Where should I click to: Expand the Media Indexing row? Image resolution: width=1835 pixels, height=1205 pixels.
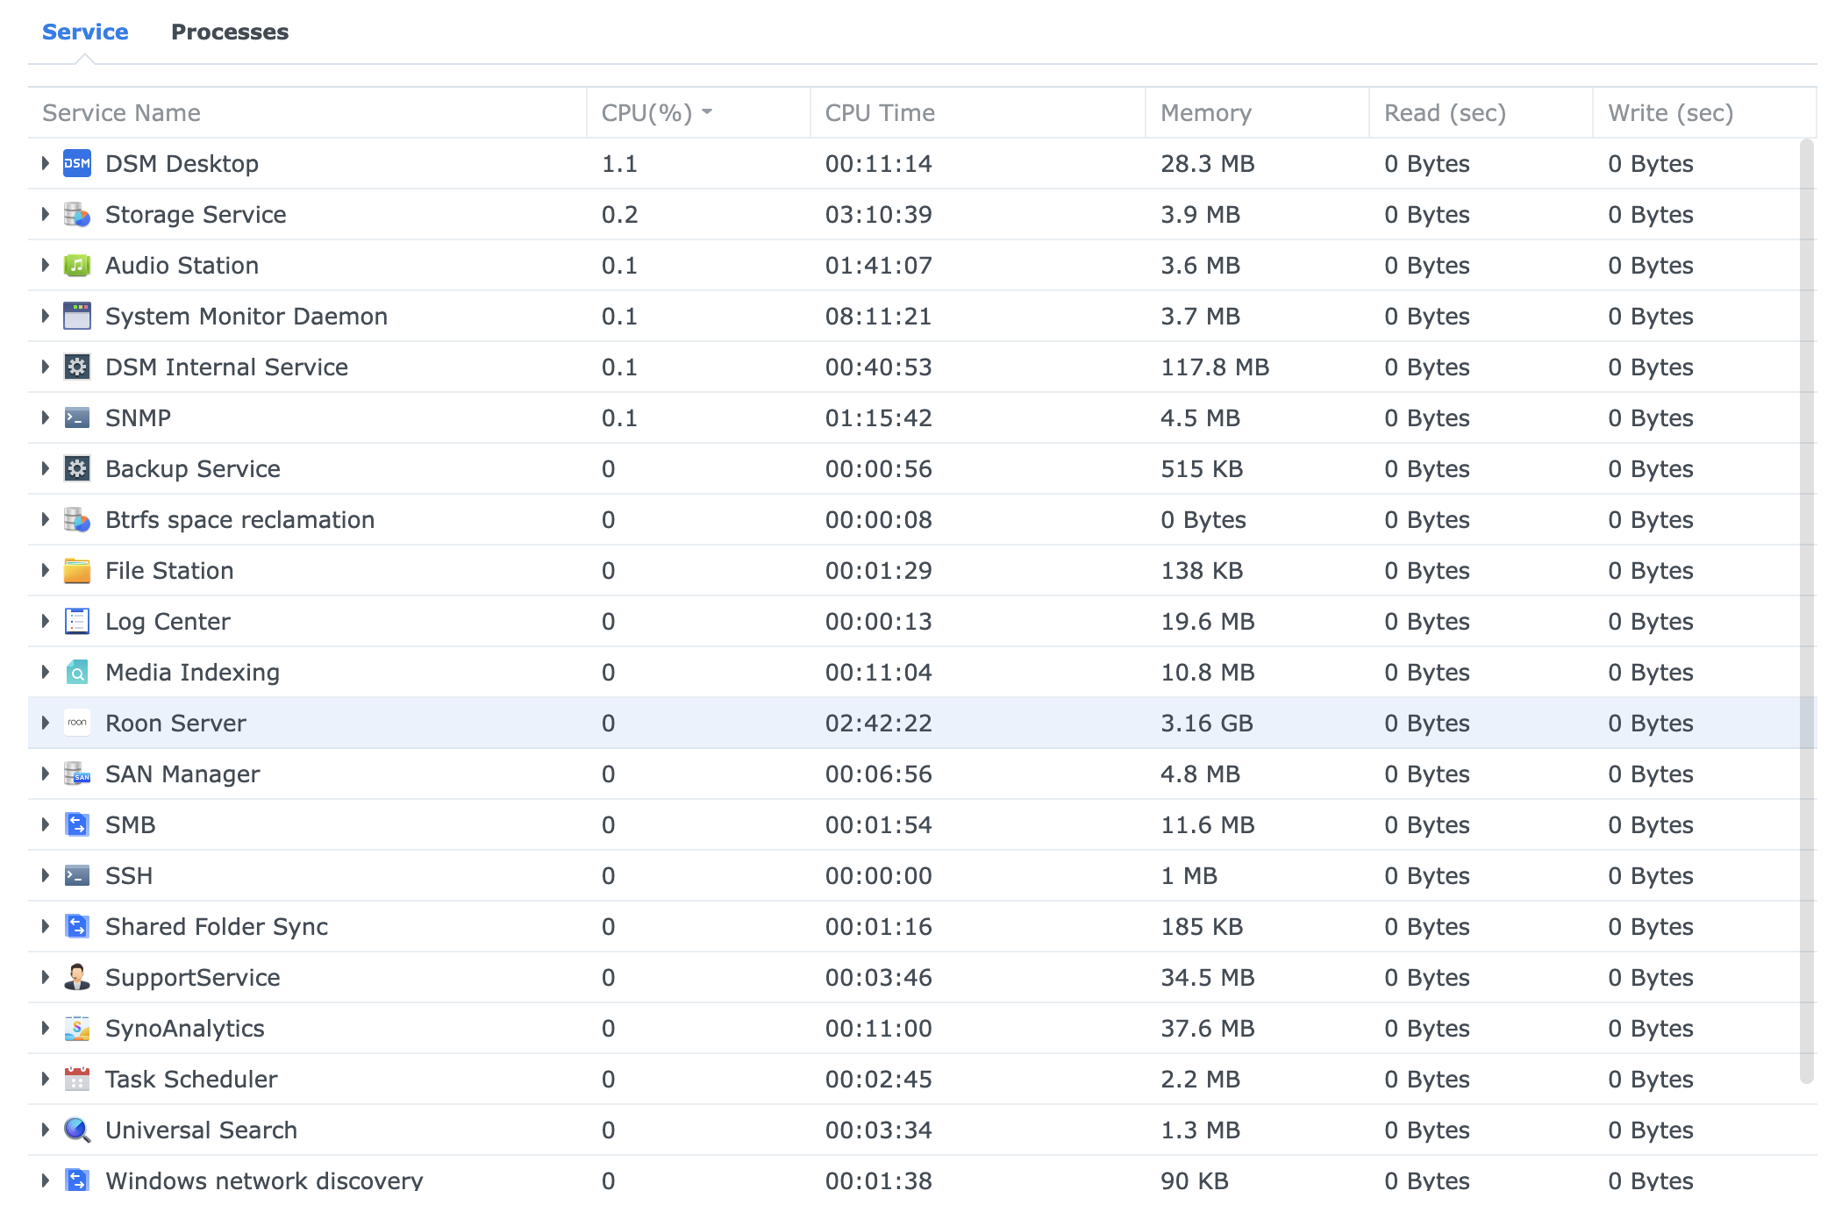point(46,672)
